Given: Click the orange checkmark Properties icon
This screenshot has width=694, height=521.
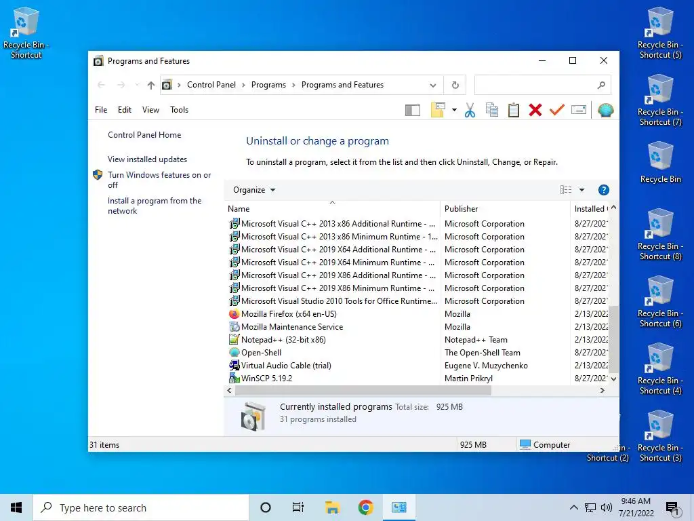Looking at the screenshot, I should point(557,110).
